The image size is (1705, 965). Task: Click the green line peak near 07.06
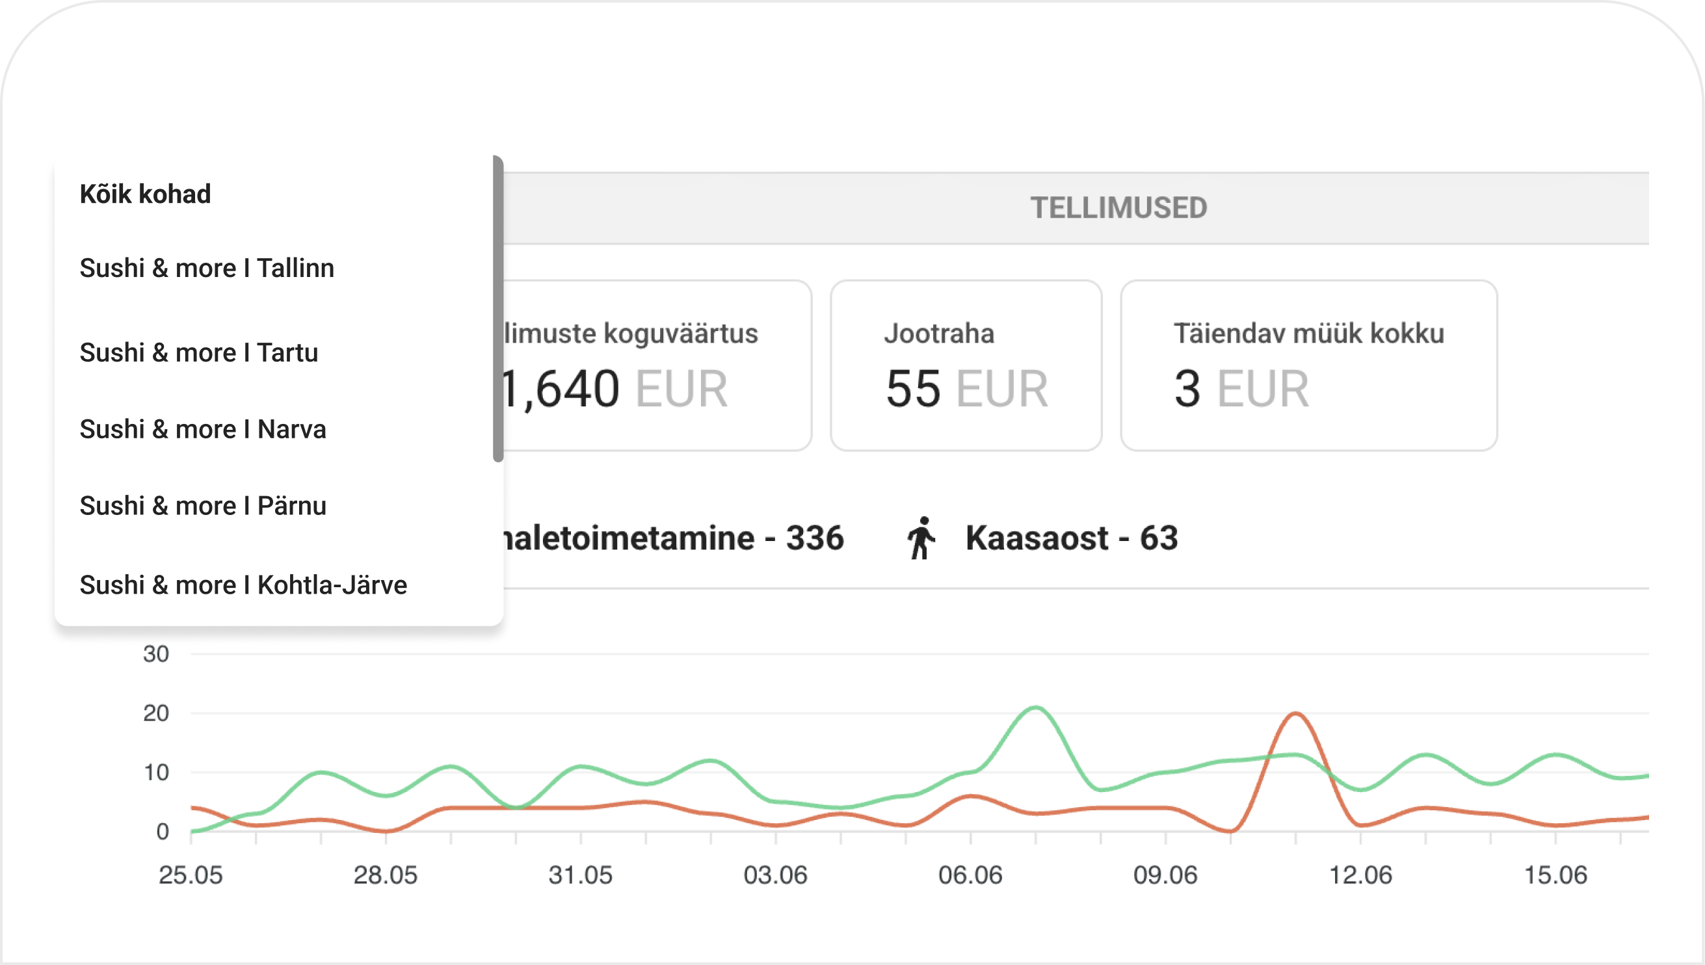1036,708
